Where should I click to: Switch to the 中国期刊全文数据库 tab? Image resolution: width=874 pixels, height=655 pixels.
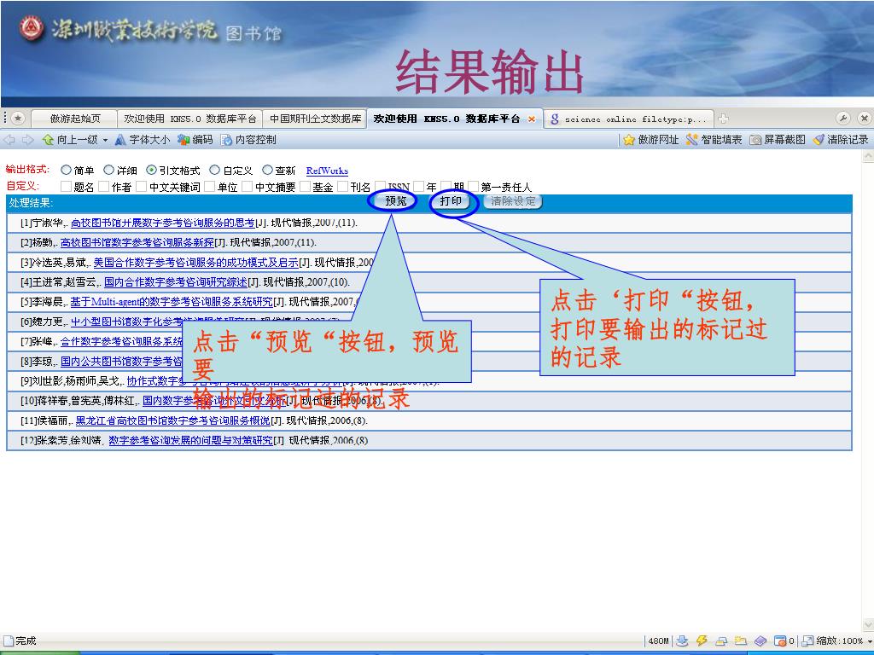pyautogui.click(x=316, y=119)
